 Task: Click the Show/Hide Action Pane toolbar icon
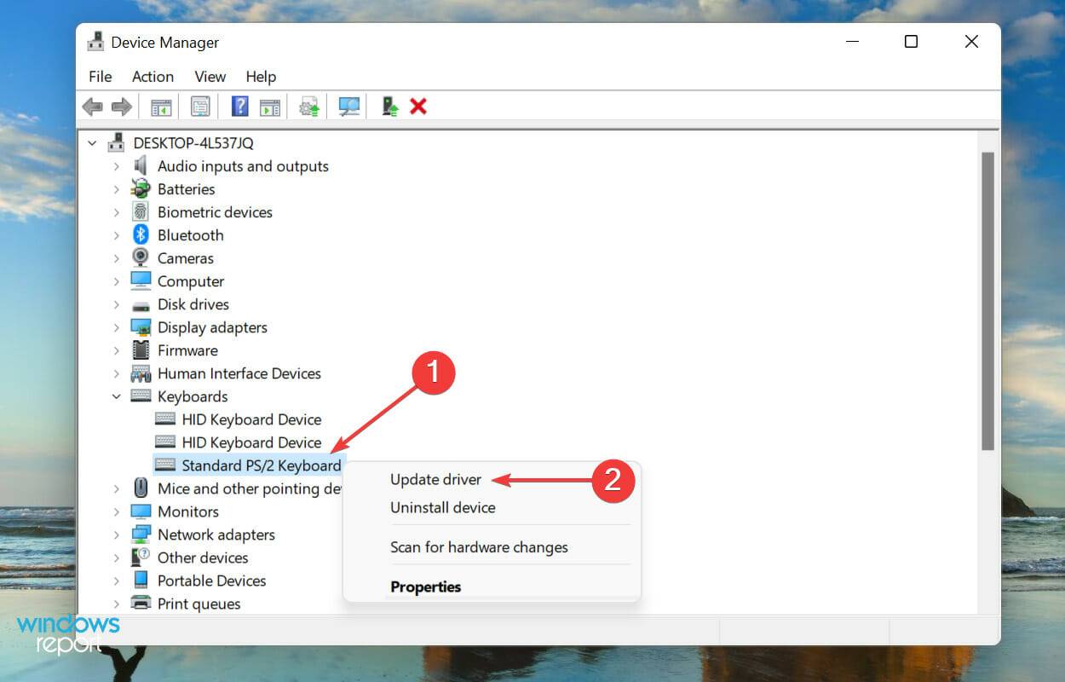pyautogui.click(x=269, y=106)
